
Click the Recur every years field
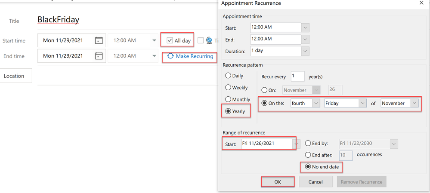click(297, 77)
